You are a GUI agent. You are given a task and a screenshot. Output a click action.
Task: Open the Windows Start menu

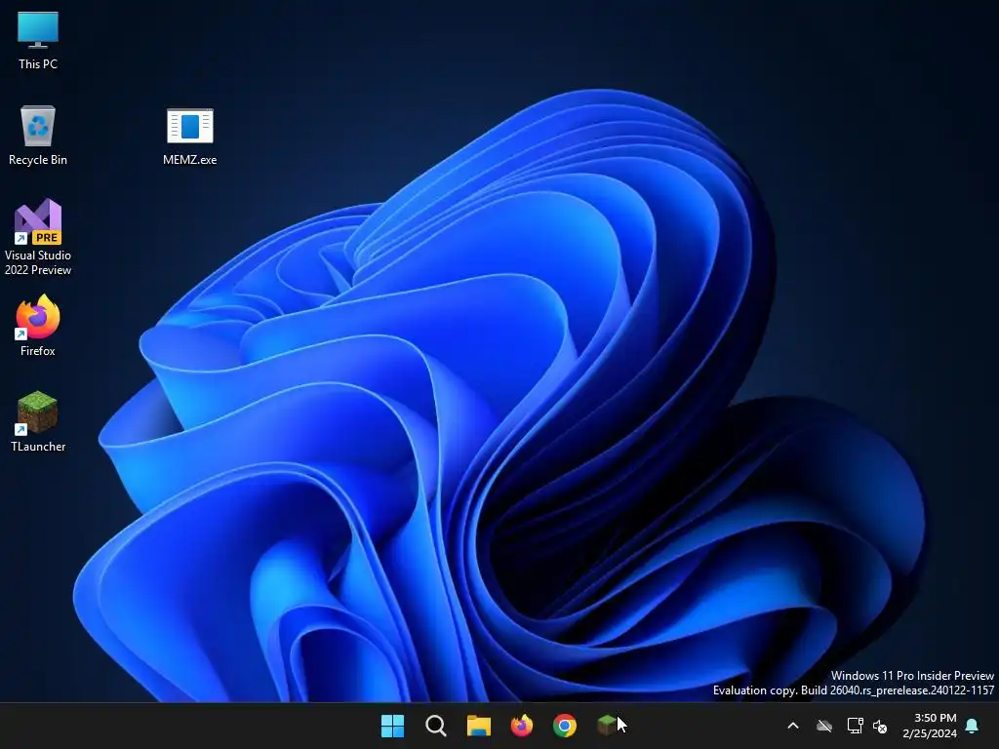pos(392,726)
